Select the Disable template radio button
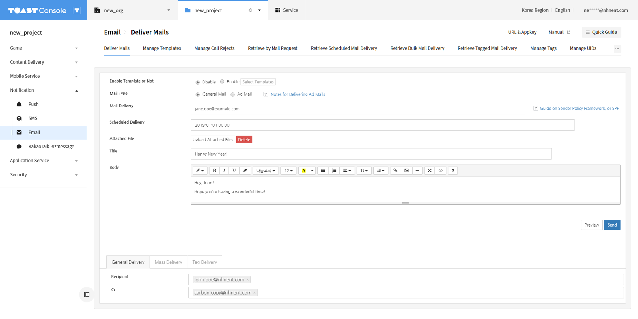The width and height of the screenshot is (638, 319). click(198, 82)
